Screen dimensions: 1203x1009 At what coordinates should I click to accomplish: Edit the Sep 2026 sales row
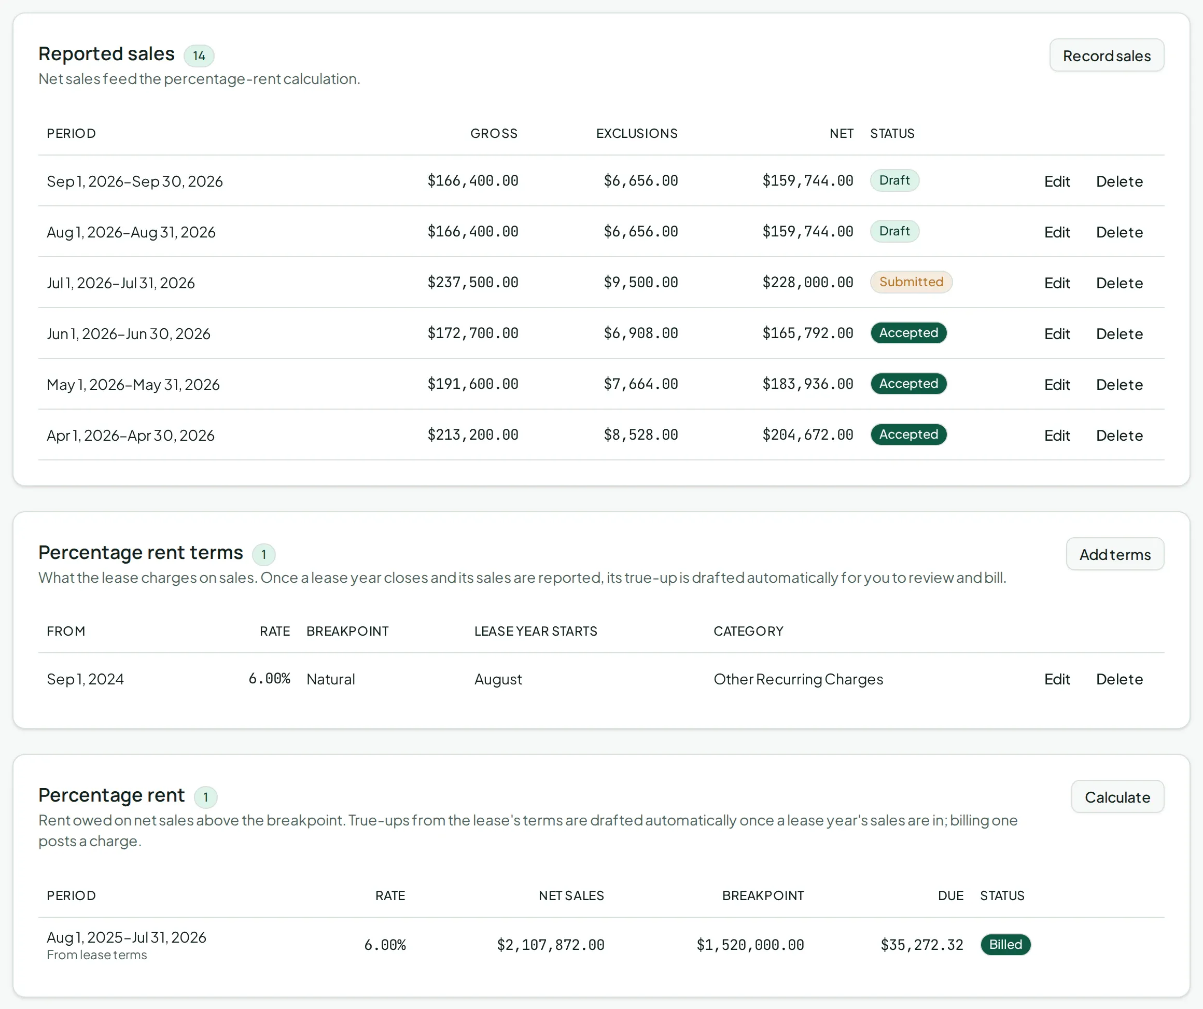click(x=1057, y=181)
